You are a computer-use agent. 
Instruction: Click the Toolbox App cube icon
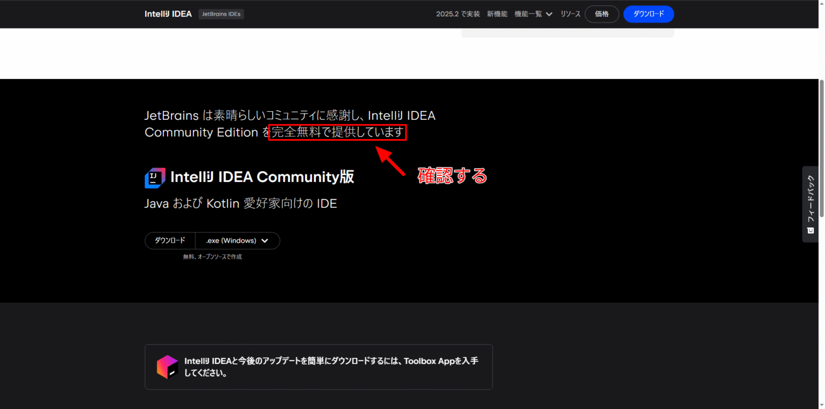[x=167, y=367]
